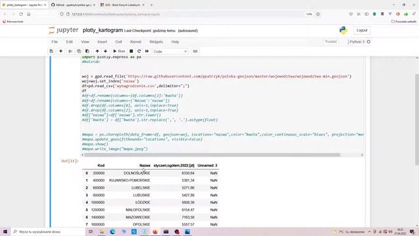Click the Trusted notebook indicator

tap(331, 42)
